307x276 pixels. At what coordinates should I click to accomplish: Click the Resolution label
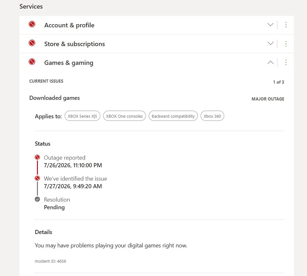[57, 200]
